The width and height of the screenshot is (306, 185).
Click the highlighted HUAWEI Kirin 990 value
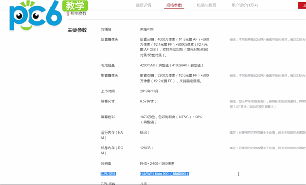click(165, 174)
